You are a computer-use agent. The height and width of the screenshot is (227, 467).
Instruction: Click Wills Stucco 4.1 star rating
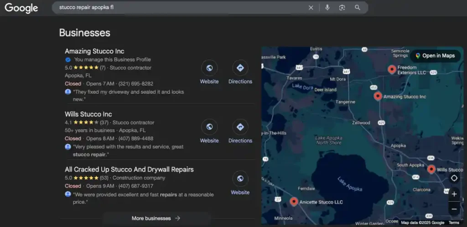pyautogui.click(x=86, y=122)
